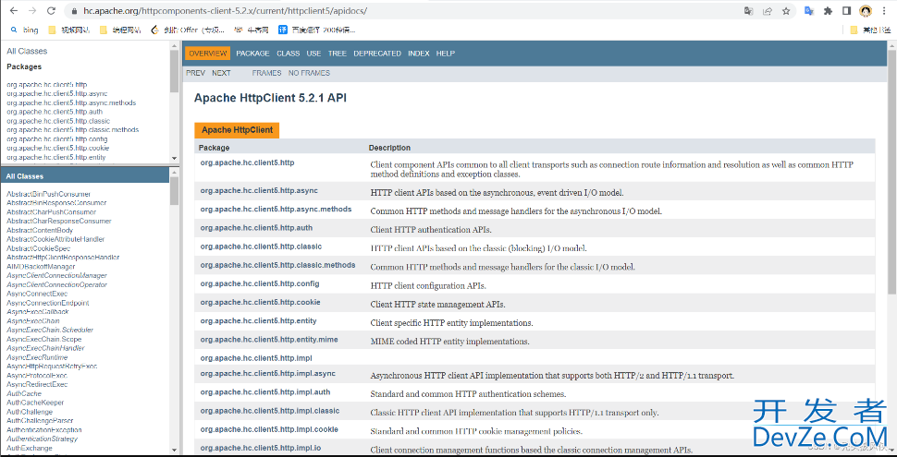Click 'Client HTTP authentication APIs.' description
Screen dimensions: 897x457
coord(431,230)
